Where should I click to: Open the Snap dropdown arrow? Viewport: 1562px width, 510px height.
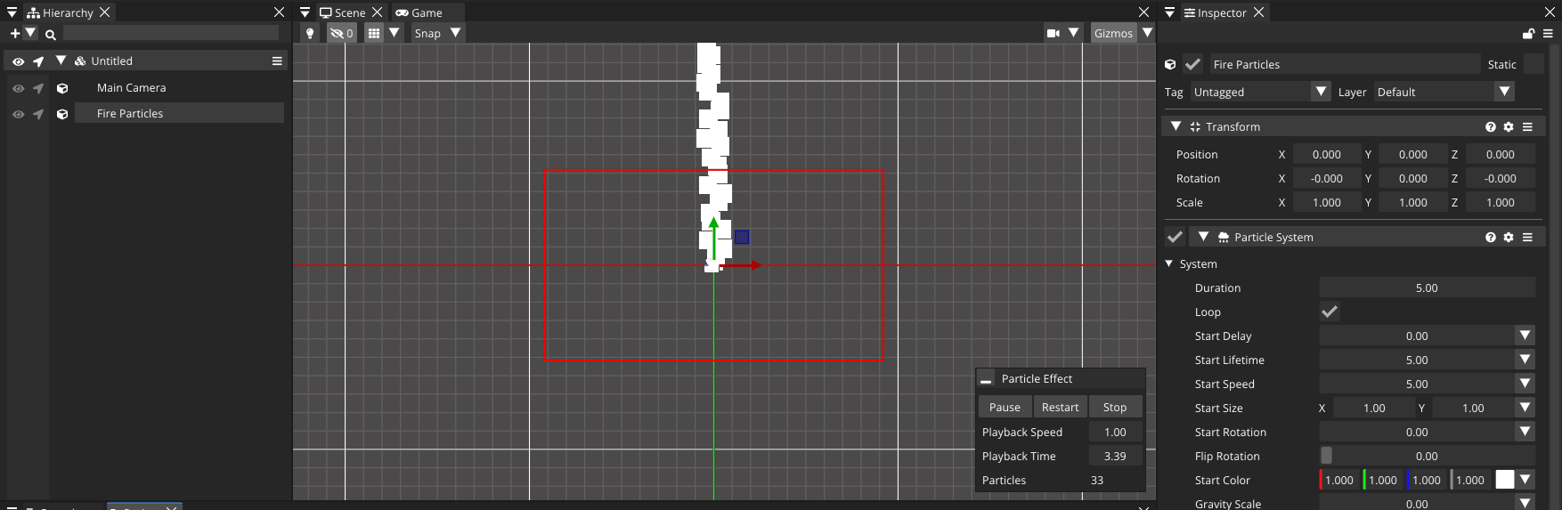(x=456, y=33)
